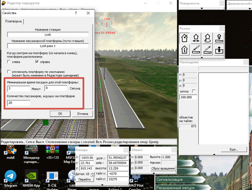This screenshot has width=252, height=190.
Task: Uncheck the справа platform side checkbox
Action: 37,61
